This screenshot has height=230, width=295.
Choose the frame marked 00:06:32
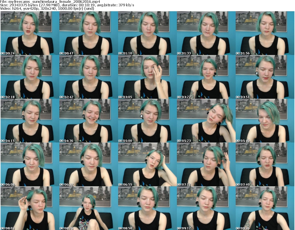point(89,164)
